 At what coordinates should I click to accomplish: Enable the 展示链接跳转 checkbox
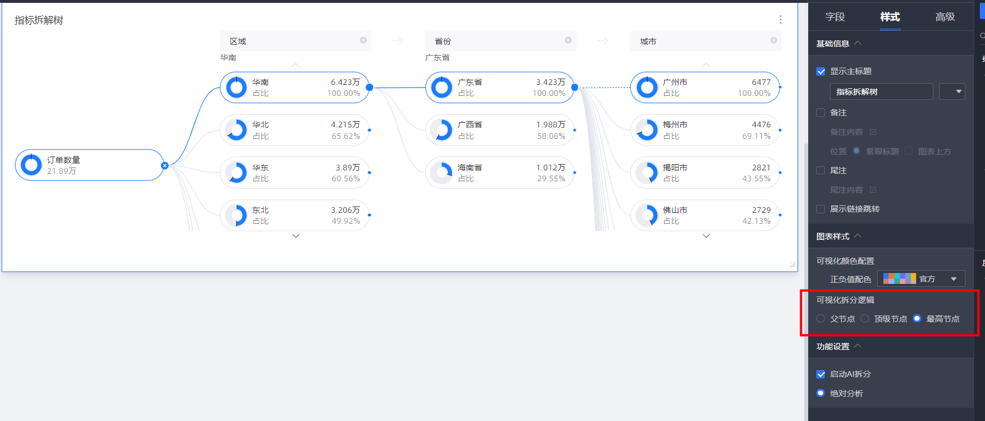click(821, 209)
